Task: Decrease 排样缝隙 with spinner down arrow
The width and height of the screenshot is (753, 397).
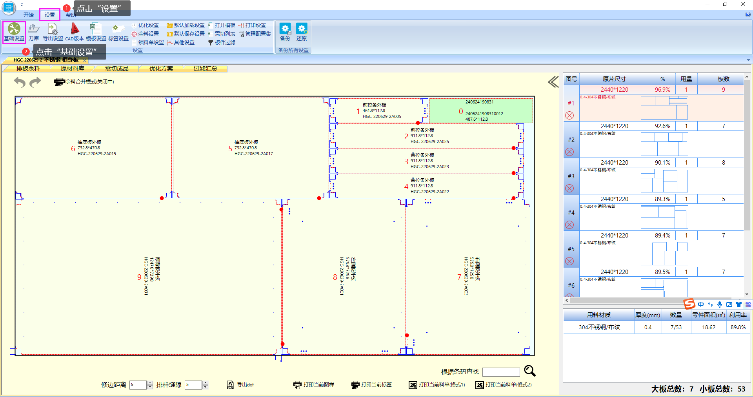Action: click(x=205, y=387)
